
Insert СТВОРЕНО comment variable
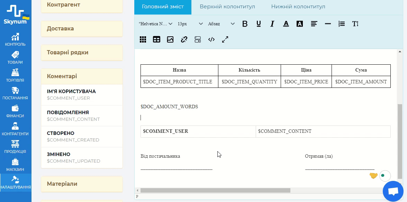pos(82,137)
